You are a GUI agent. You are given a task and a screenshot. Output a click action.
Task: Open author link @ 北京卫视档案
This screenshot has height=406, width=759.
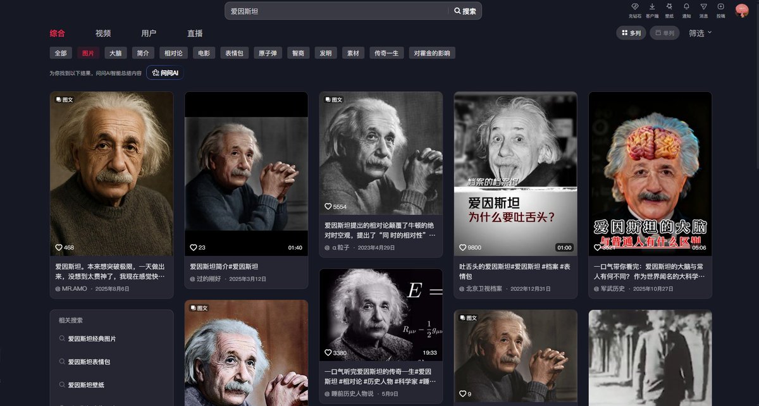481,288
